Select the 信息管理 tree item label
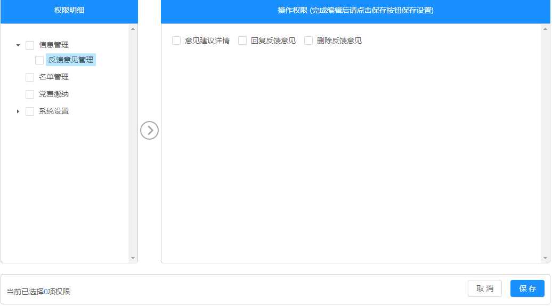This screenshot has height=306, width=552. [53, 45]
